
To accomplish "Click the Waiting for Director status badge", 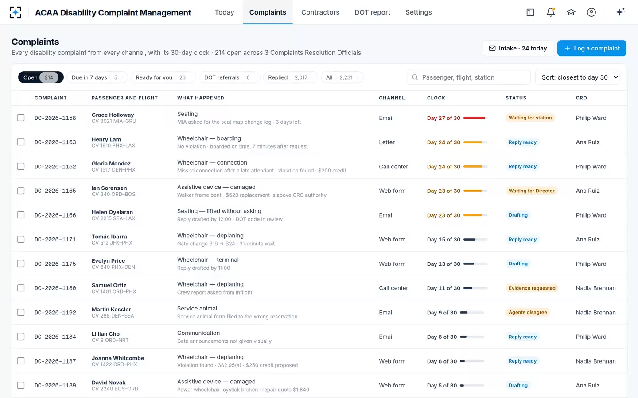I will [531, 191].
